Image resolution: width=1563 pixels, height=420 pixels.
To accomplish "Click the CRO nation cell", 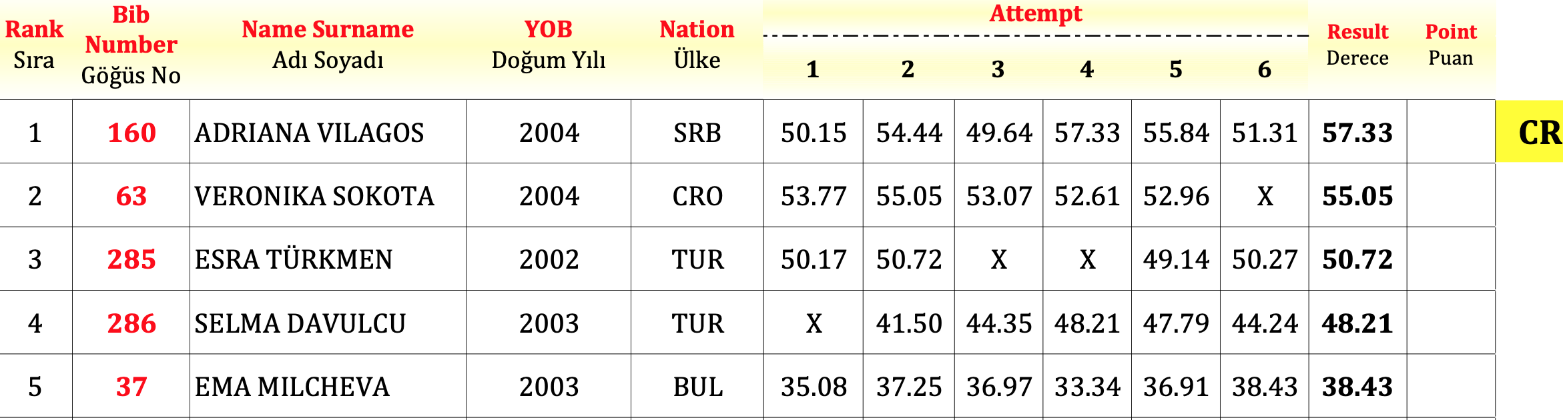I will tap(697, 196).
